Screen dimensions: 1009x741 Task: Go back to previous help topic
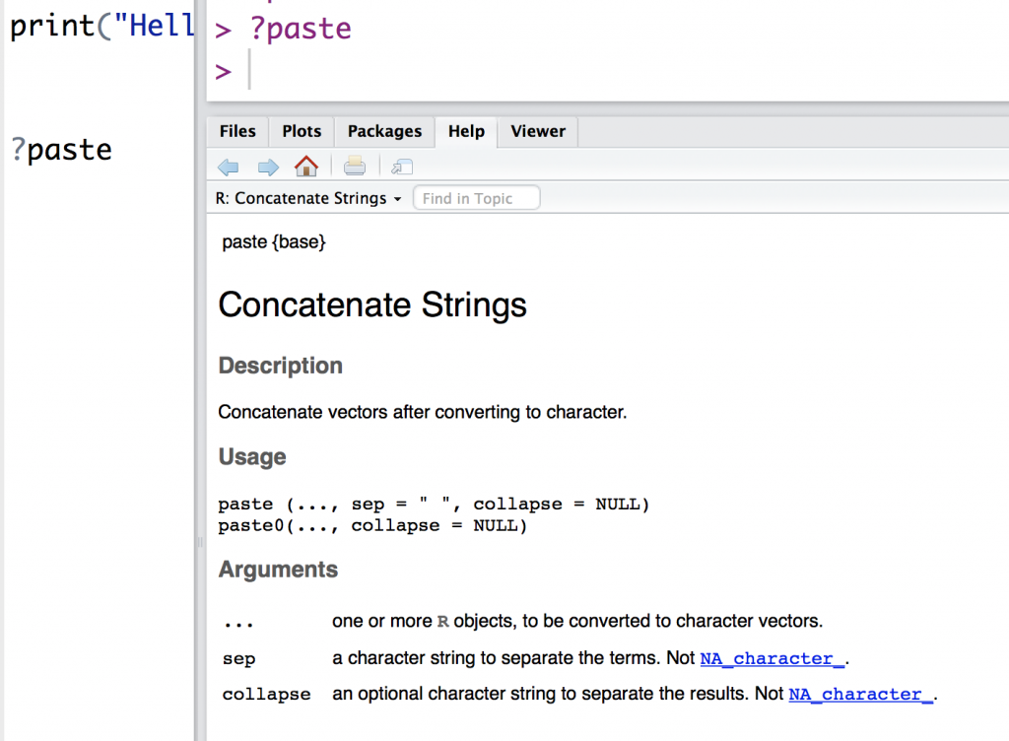(x=228, y=167)
